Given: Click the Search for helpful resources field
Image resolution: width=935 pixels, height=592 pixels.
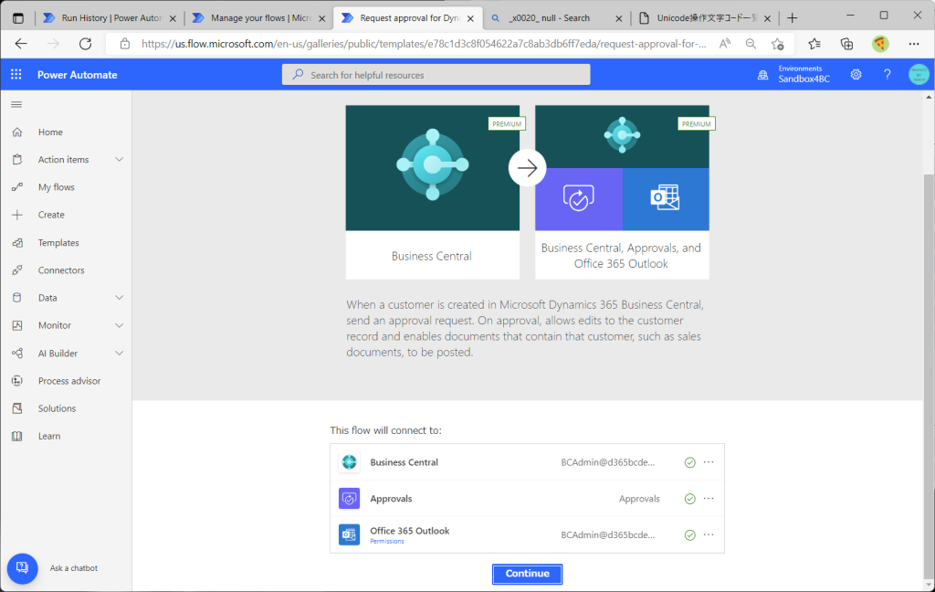Looking at the screenshot, I should click(436, 75).
